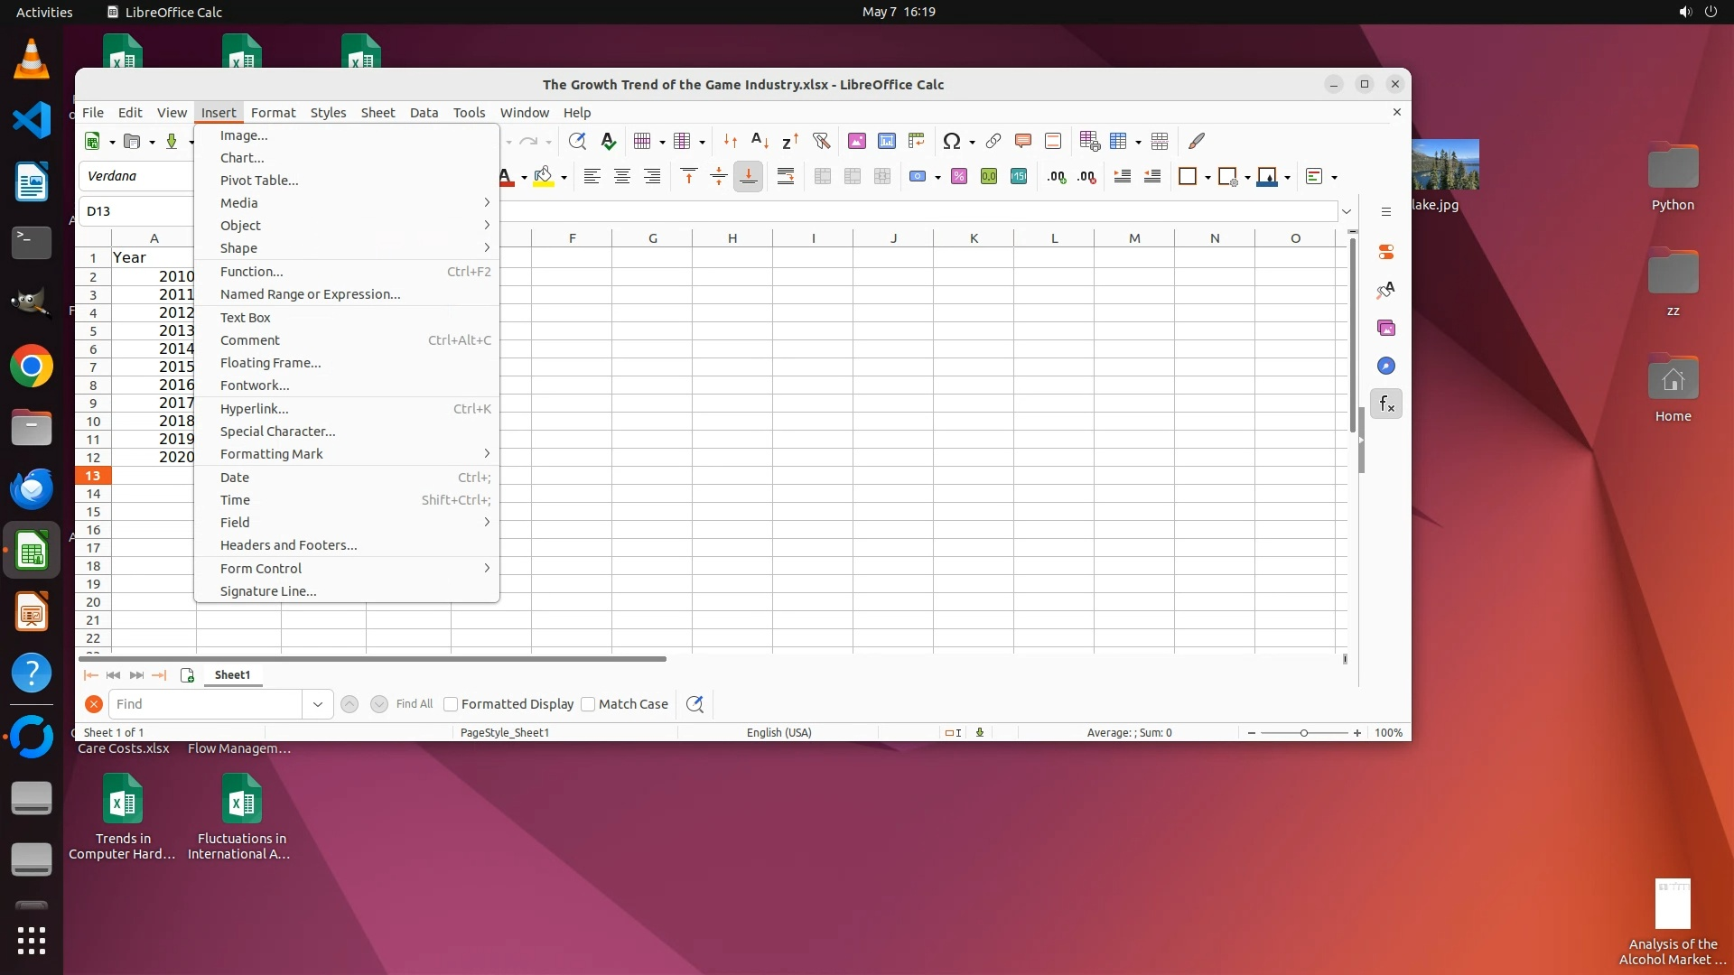The height and width of the screenshot is (975, 1734).
Task: Toggle the Match Case checkbox
Action: coord(588,704)
